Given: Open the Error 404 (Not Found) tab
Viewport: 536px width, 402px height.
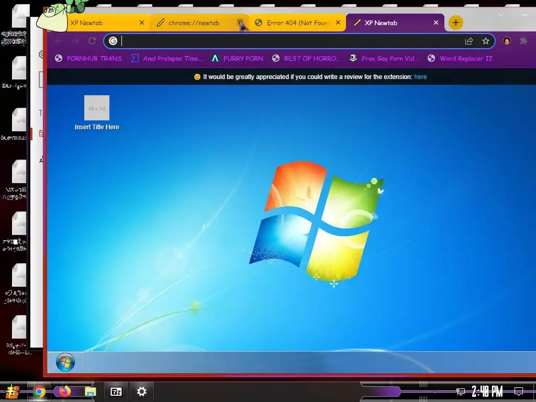Looking at the screenshot, I should click(298, 23).
